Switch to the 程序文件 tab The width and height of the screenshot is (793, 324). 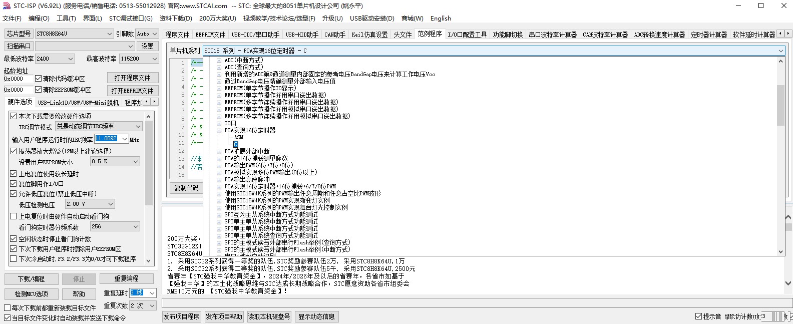coord(178,35)
